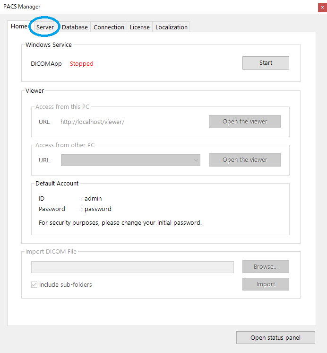The width and height of the screenshot is (327, 353).
Task: Go to the License tab
Action: [140, 27]
